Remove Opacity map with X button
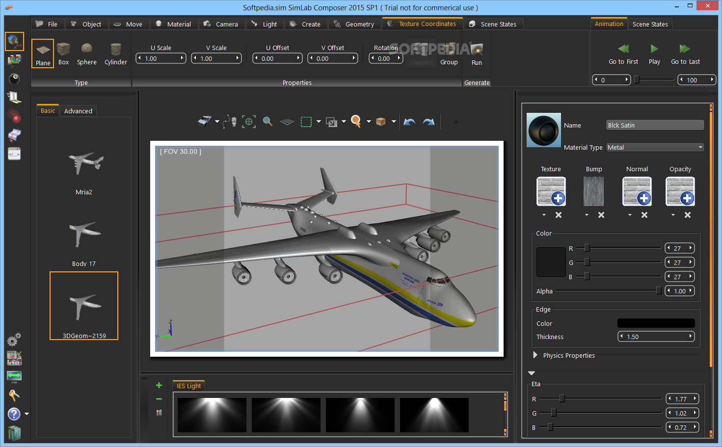Screen dimensions: 722x447 click(688, 215)
